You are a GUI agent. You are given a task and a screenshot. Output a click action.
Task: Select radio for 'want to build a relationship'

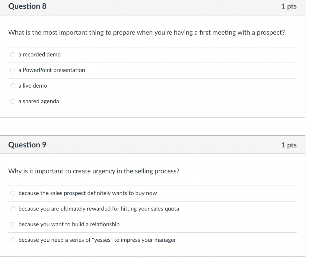[13, 224]
